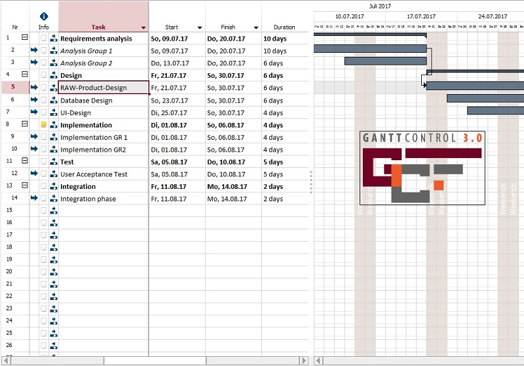Open the Finish column filter dropdown
This screenshot has width=524, height=366.
[256, 27]
